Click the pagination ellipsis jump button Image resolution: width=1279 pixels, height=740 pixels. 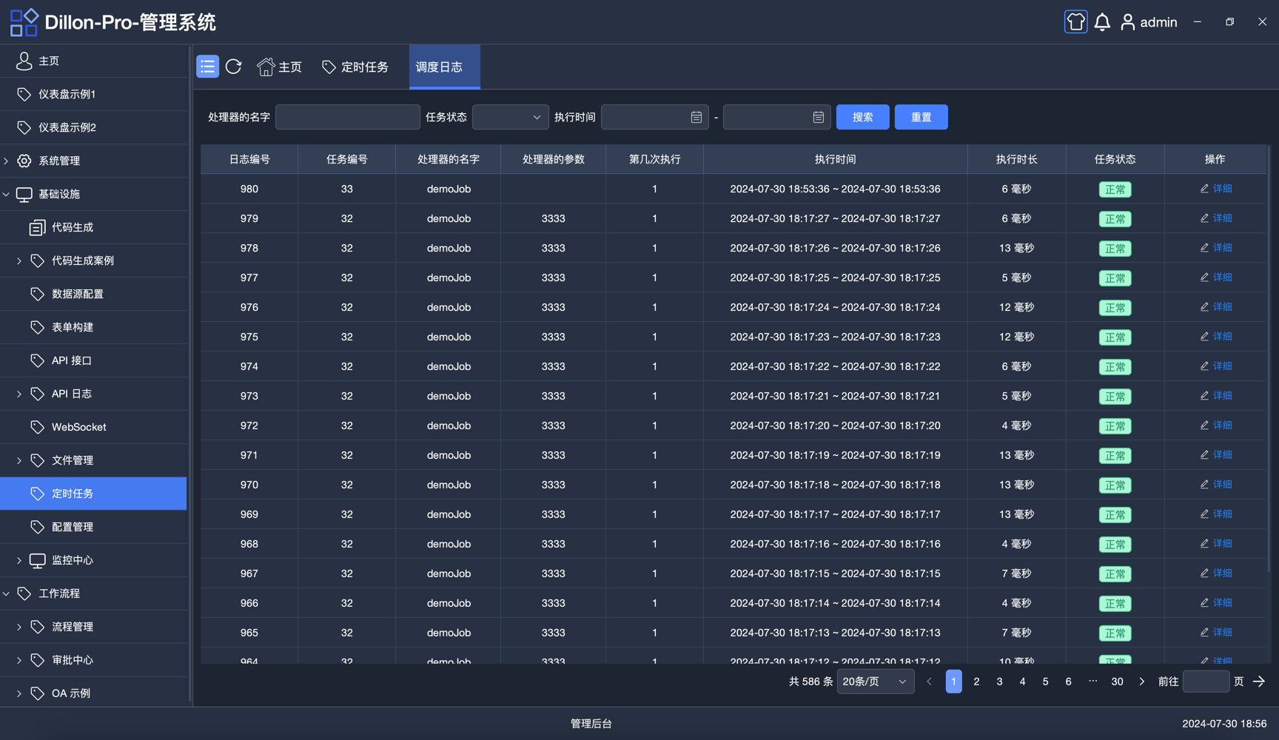[1092, 682]
